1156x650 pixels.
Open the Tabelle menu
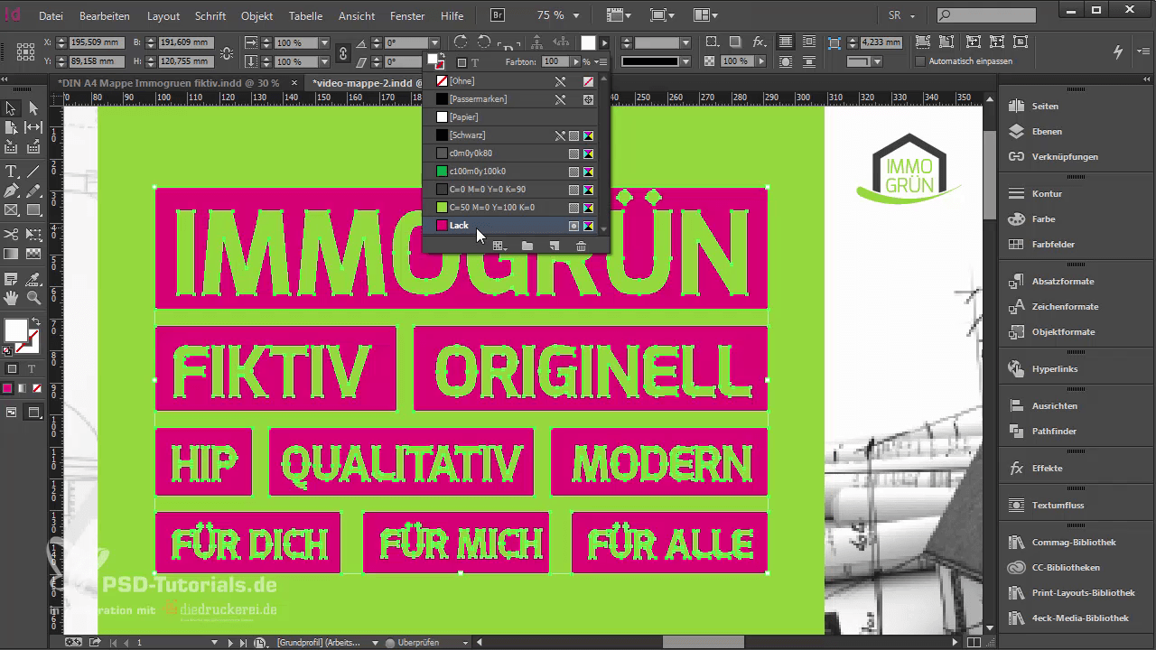305,15
